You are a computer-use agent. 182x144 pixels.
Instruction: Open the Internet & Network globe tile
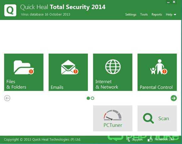pyautogui.click(x=113, y=72)
